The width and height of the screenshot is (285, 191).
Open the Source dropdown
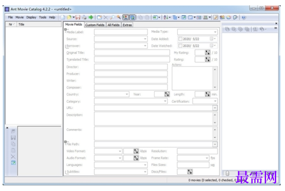pyautogui.click(x=145, y=39)
